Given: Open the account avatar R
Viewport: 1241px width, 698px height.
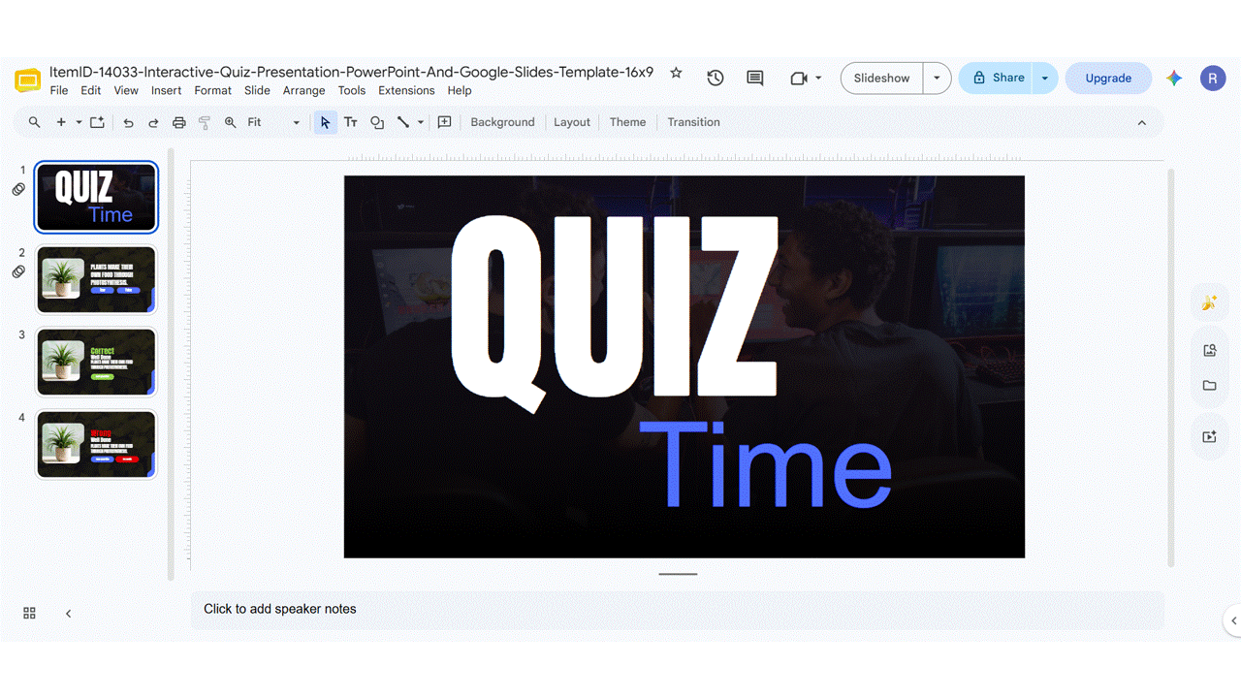Looking at the screenshot, I should coord(1213,79).
